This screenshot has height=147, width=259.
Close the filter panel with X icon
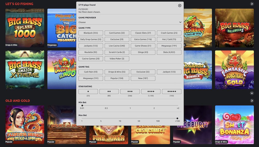click(x=179, y=6)
